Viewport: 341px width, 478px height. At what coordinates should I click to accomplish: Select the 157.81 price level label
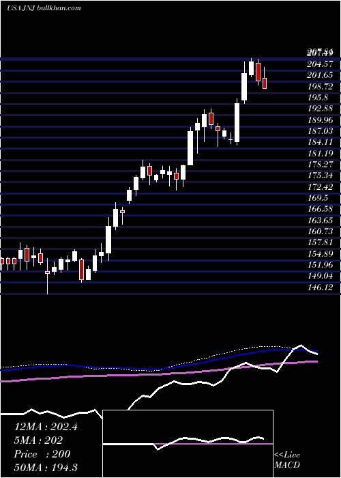(320, 242)
